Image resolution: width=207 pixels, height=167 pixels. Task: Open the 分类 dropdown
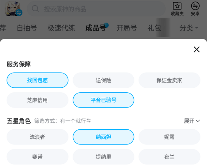[x=189, y=28]
